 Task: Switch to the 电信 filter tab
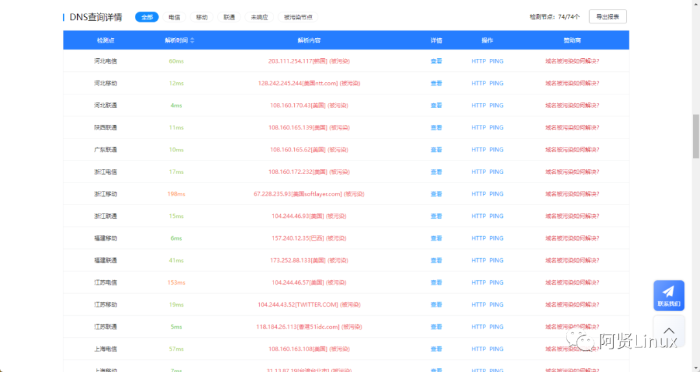pos(174,17)
